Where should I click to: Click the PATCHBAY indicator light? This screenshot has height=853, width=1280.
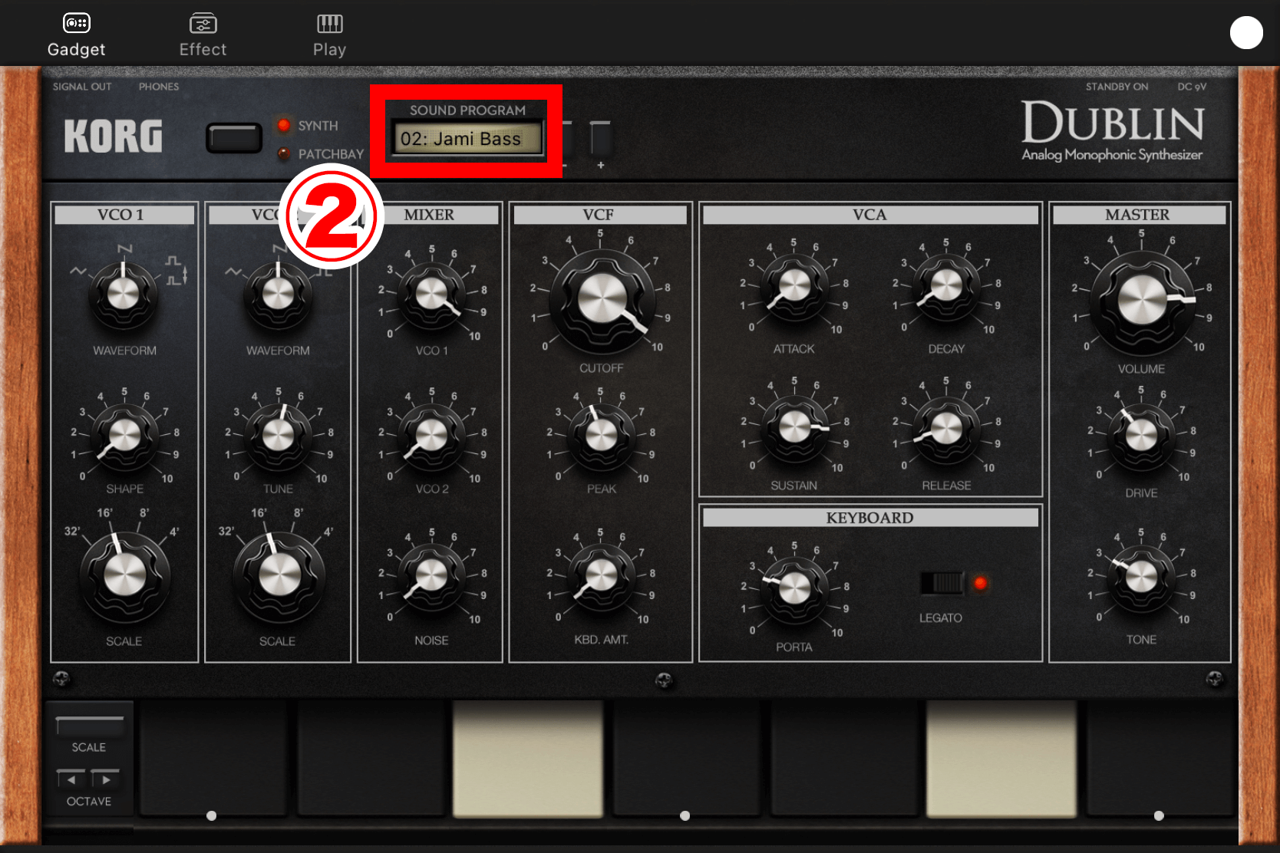click(x=284, y=153)
